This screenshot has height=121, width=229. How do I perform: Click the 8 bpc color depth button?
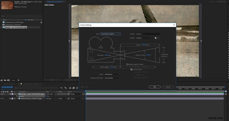coord(13,80)
